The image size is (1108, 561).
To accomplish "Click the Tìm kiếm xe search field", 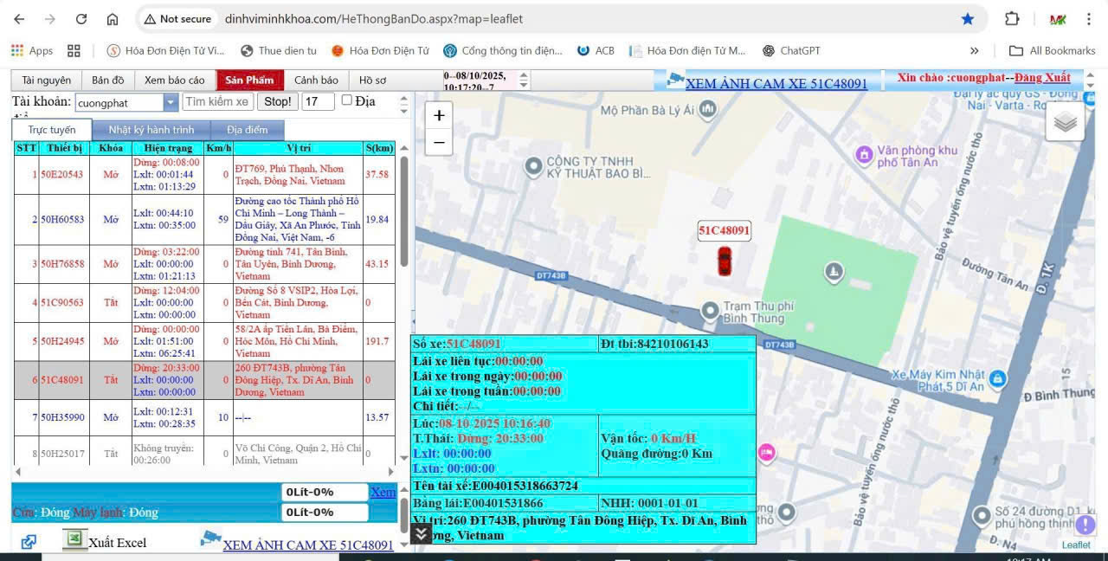I will coord(218,102).
